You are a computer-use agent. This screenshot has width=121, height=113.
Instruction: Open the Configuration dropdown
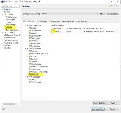pyautogui.click(x=67, y=14)
